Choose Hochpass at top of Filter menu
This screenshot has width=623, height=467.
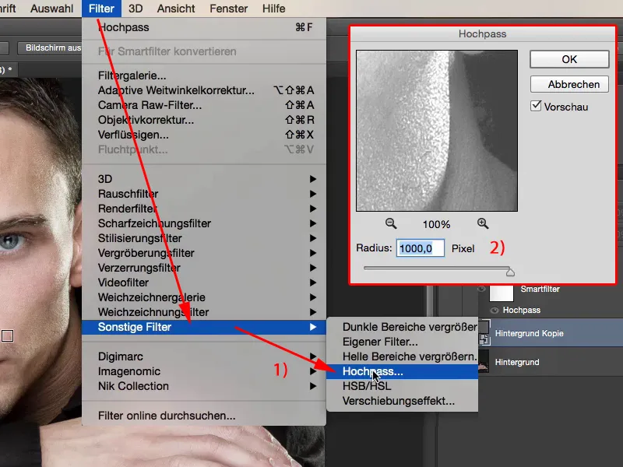[x=204, y=27]
